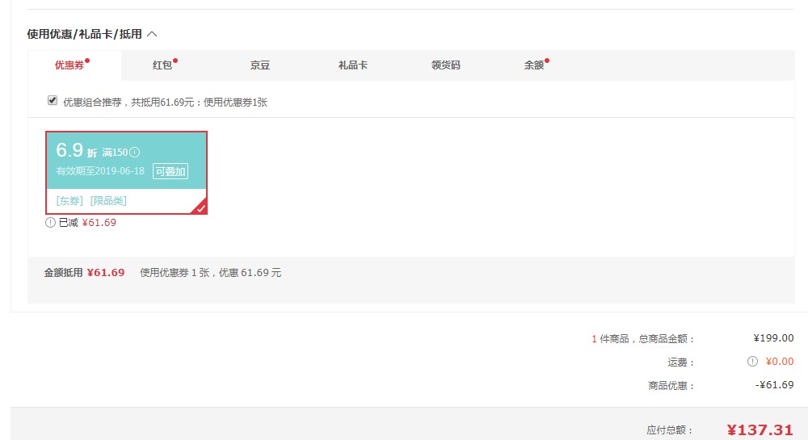Viewport: 808px width, 440px height.
Task: Collapse the 使用优惠/礼品卡/抵用 section chevron
Action: point(152,34)
